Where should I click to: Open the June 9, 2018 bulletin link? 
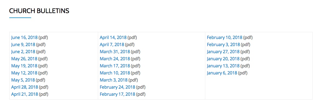point(23,45)
